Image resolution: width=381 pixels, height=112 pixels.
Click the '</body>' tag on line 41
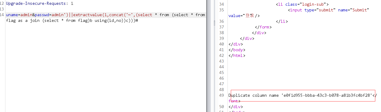pos(237,50)
